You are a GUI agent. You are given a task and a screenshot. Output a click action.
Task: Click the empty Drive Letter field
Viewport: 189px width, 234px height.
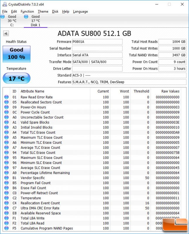(97, 69)
